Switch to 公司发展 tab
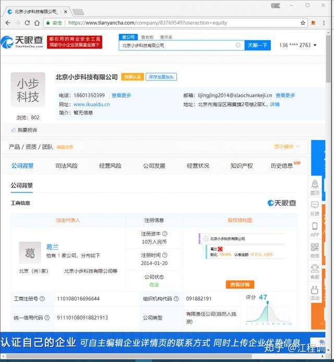334x362 pixels. point(154,166)
